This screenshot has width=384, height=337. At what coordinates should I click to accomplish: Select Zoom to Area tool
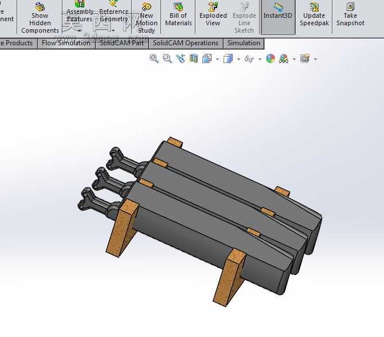(167, 59)
